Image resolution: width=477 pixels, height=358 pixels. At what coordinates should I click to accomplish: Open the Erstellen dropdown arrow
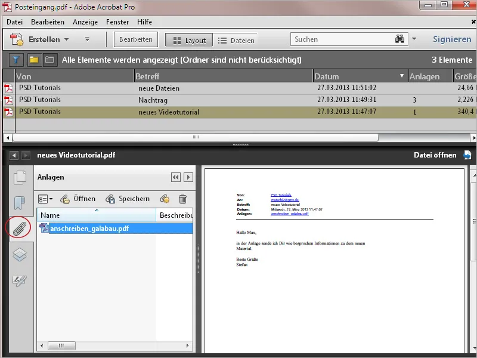[66, 39]
